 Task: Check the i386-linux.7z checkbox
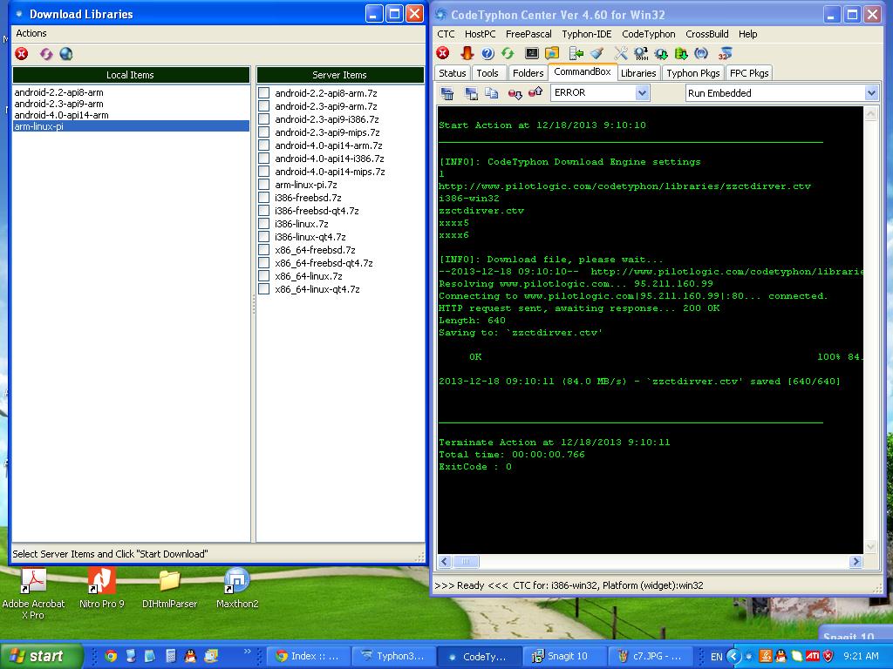[263, 224]
